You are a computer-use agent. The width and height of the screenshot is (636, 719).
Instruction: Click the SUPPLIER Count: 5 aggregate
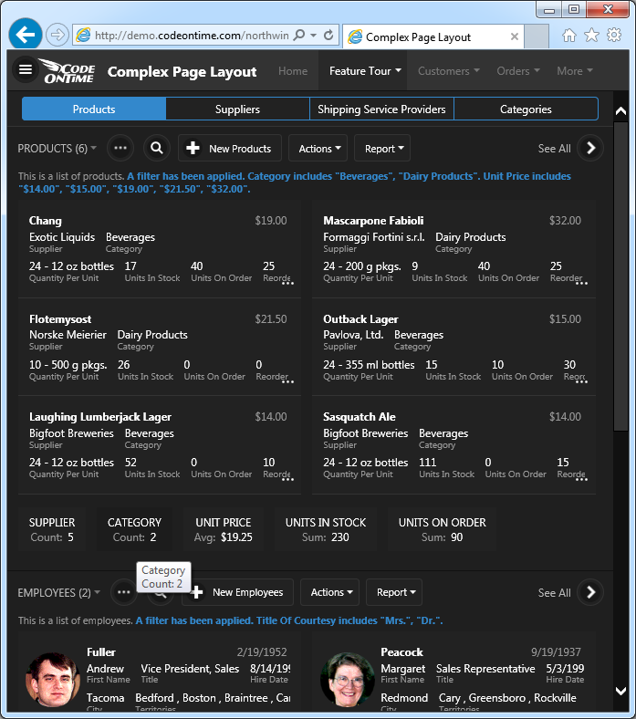pyautogui.click(x=52, y=529)
